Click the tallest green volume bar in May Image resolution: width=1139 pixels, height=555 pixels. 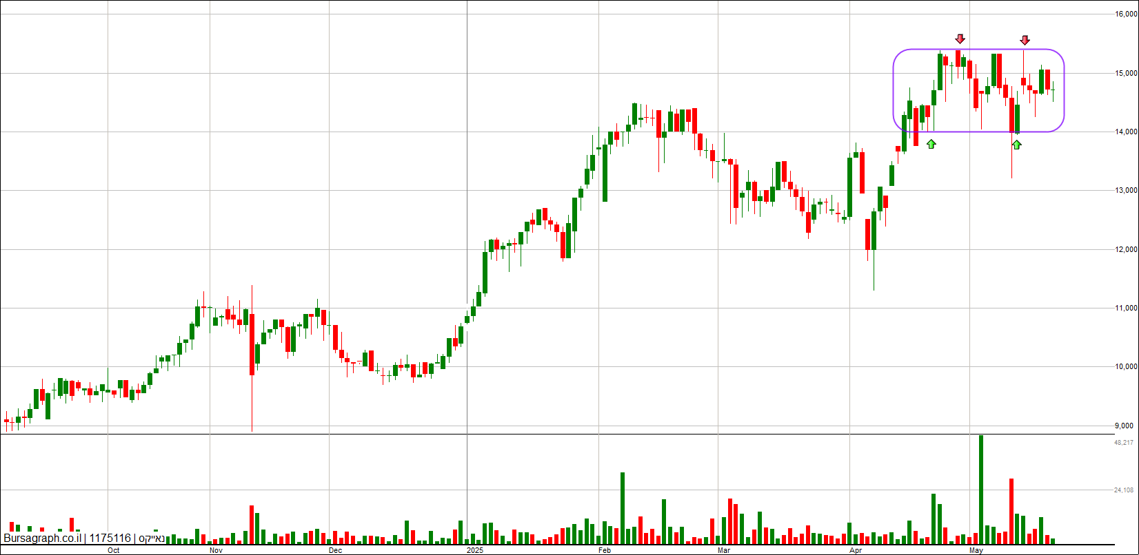point(981,490)
